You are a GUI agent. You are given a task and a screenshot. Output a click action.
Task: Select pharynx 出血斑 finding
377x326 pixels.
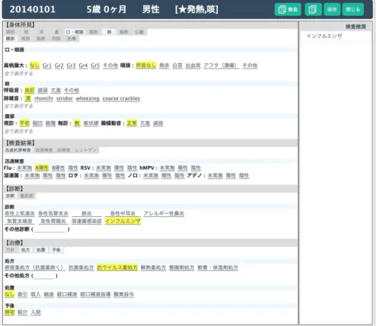(x=193, y=66)
